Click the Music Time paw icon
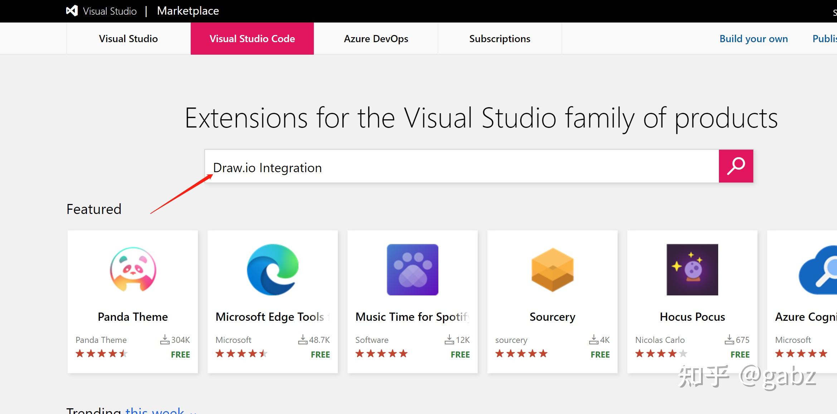The image size is (837, 414). click(412, 270)
